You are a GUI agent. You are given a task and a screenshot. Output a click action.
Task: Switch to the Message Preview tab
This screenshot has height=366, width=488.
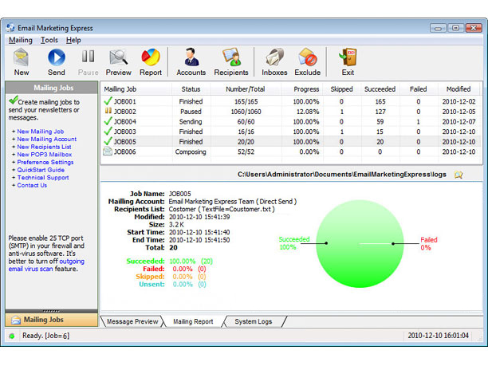[132, 321]
